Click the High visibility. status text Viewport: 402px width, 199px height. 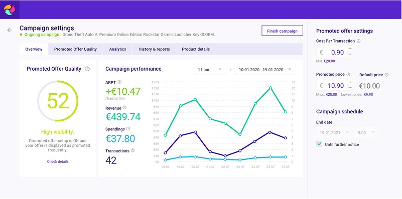[58, 132]
